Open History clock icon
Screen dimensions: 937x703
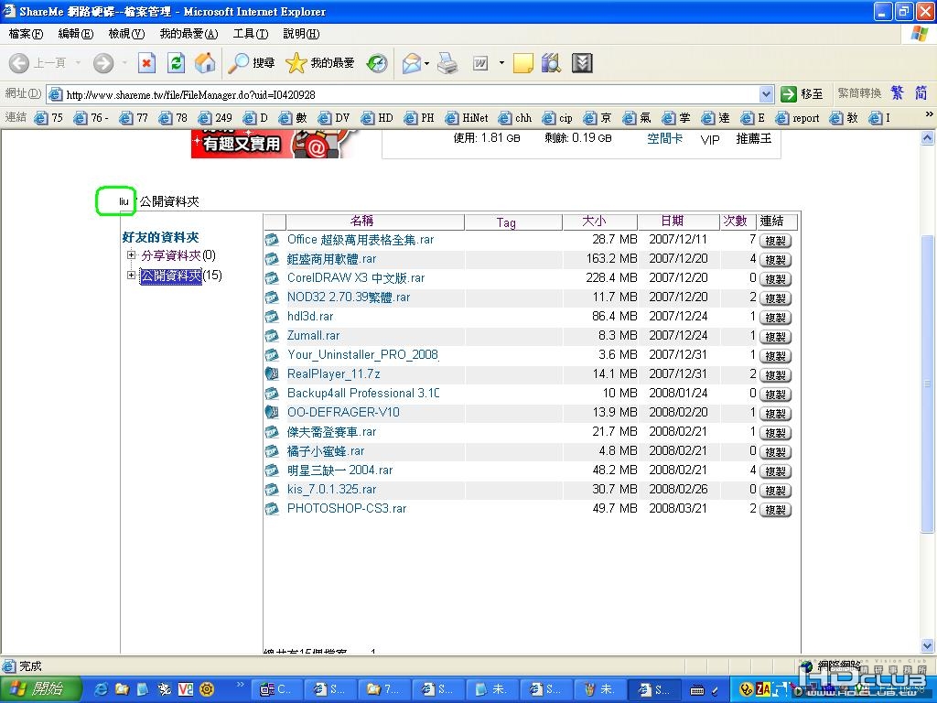(377, 63)
